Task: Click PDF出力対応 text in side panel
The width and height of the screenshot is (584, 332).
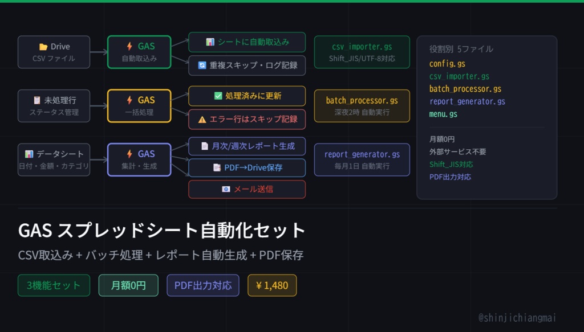Action: pos(451,177)
